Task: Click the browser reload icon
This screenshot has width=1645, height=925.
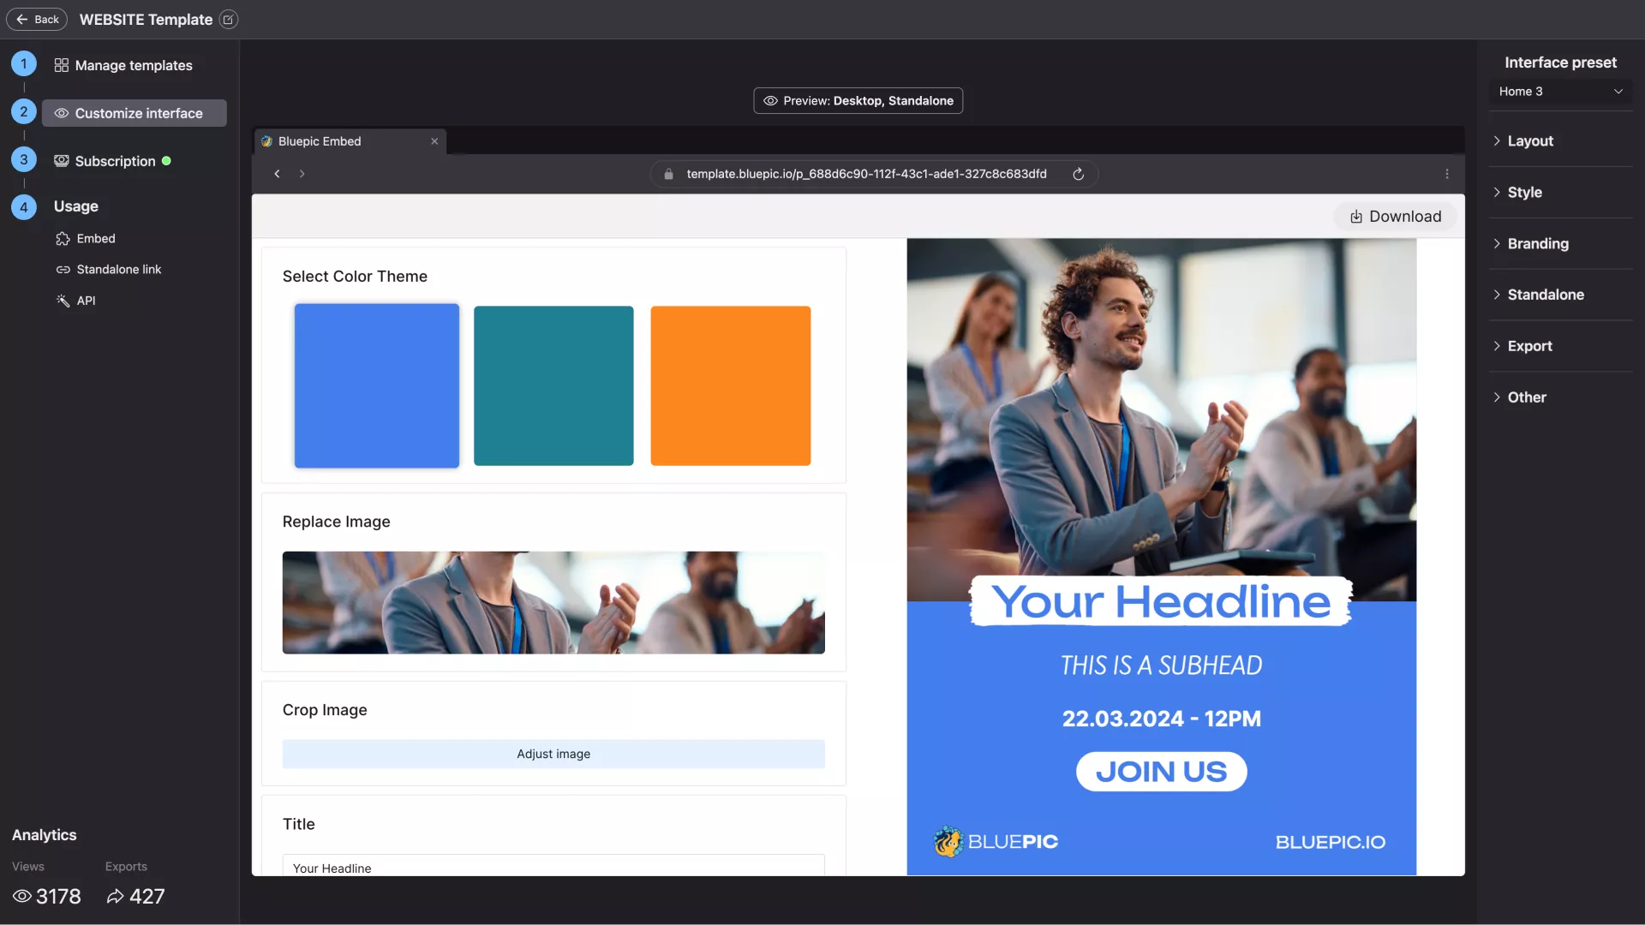Action: [x=1078, y=174]
